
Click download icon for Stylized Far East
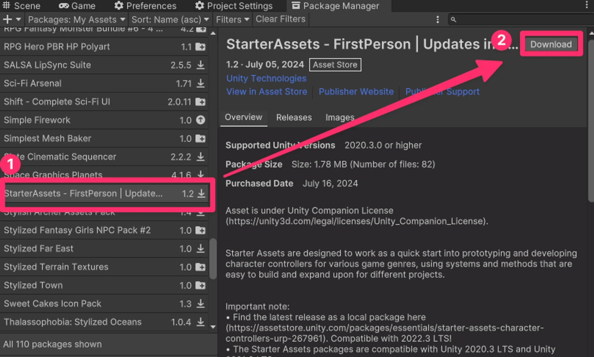pos(200,248)
